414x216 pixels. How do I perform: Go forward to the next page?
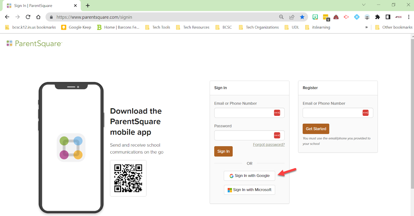click(18, 17)
